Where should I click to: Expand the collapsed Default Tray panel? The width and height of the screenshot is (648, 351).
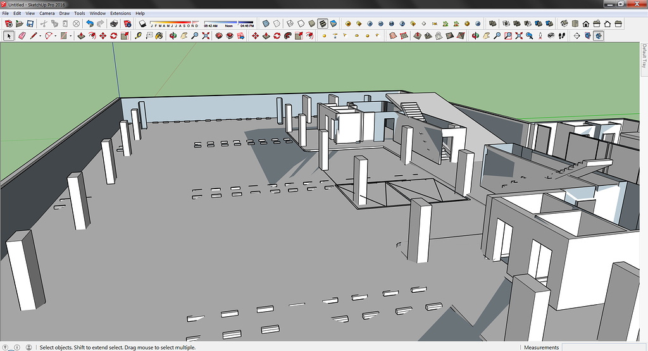[x=644, y=57]
